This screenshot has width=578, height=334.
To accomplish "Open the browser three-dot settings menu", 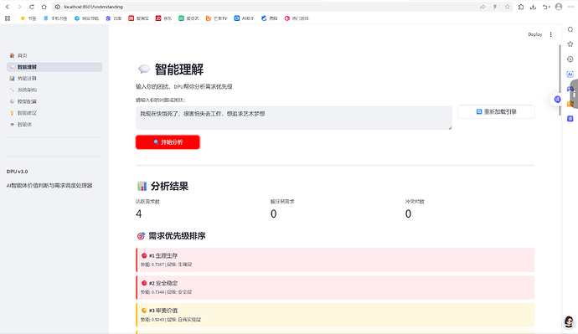I will point(570,7).
